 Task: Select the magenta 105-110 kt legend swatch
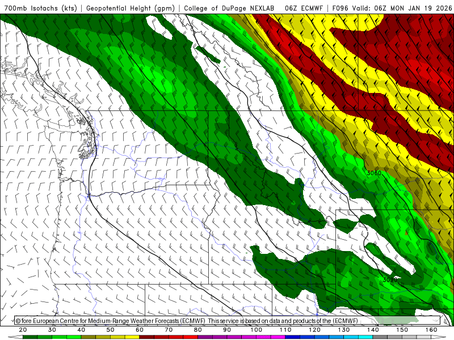point(278,337)
